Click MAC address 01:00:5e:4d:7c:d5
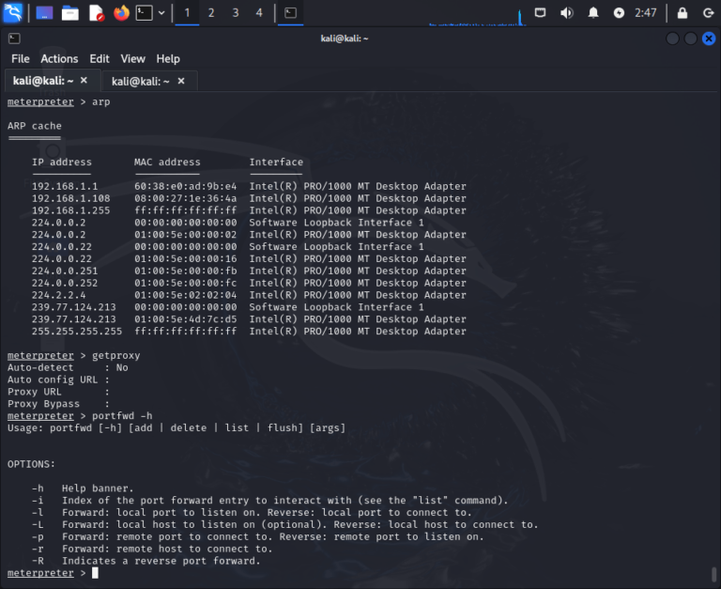The image size is (721, 589). pyautogui.click(x=186, y=319)
